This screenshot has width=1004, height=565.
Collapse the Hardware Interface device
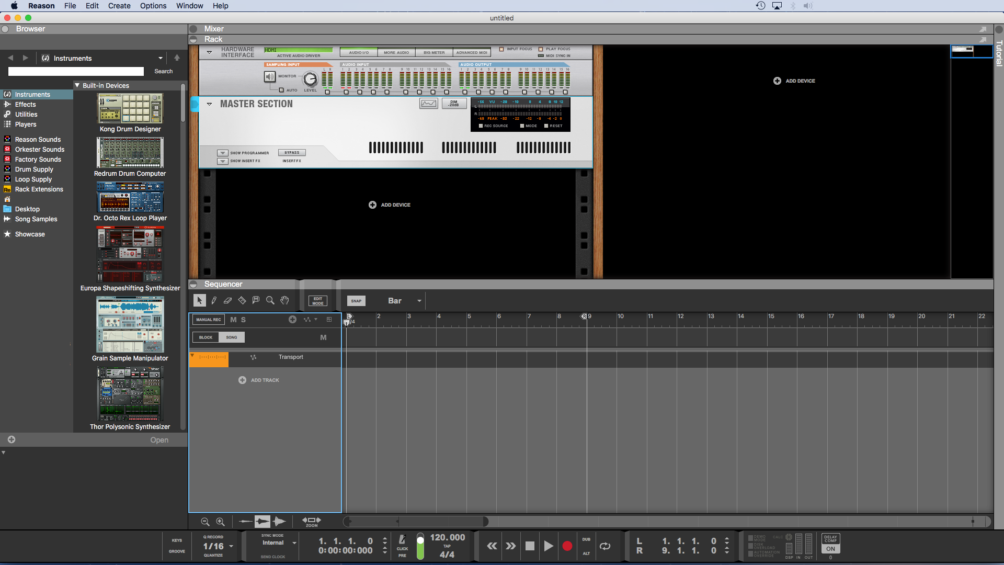click(x=210, y=52)
